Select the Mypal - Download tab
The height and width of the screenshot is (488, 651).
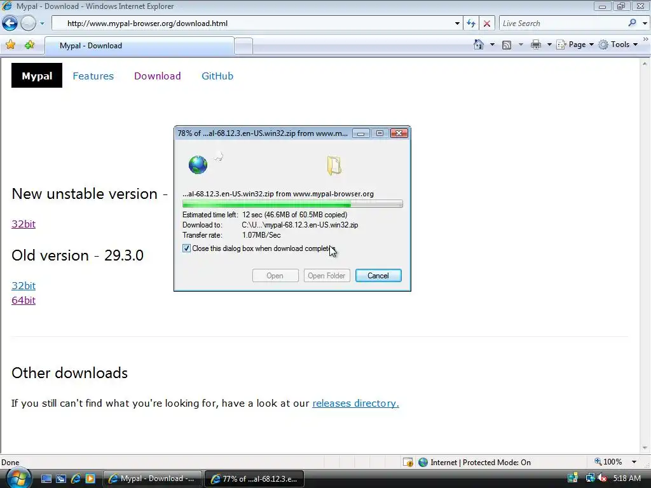pyautogui.click(x=139, y=46)
